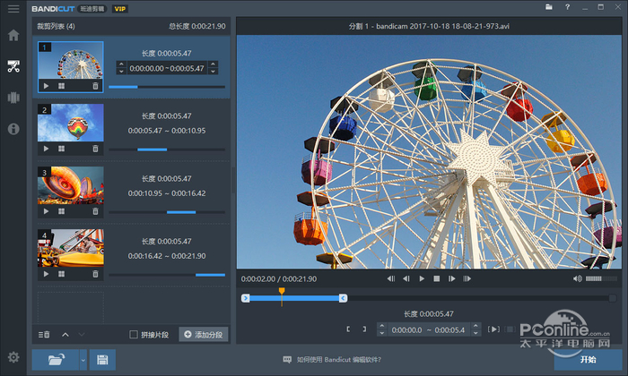Open the info icon in sidebar
Viewport: 628px width, 376px height.
pyautogui.click(x=13, y=128)
